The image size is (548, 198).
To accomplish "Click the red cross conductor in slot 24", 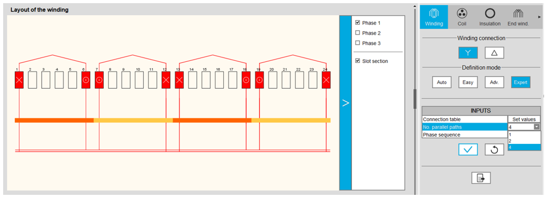I will (326, 80).
